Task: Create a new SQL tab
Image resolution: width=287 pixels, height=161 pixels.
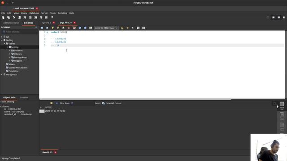Action: (3, 17)
